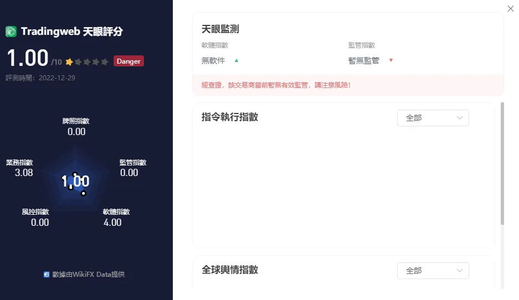
Task: Click the 牌照指數 label
Action: coord(76,121)
